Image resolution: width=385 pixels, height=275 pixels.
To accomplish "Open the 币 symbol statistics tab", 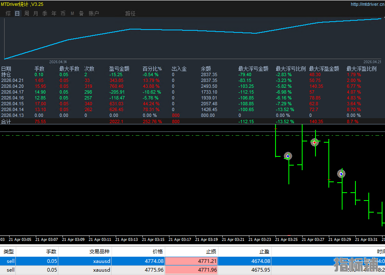I will pos(63,13).
